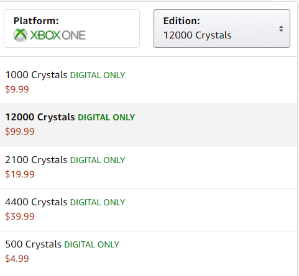
Task: Click the $39.99 price
Action: point(20,216)
